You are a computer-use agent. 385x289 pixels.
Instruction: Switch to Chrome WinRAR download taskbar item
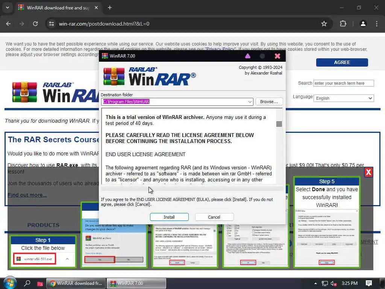coord(76,283)
